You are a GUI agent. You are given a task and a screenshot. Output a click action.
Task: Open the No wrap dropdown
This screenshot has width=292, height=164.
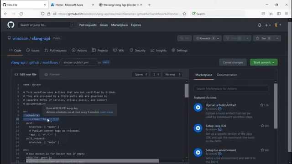[x=172, y=74]
